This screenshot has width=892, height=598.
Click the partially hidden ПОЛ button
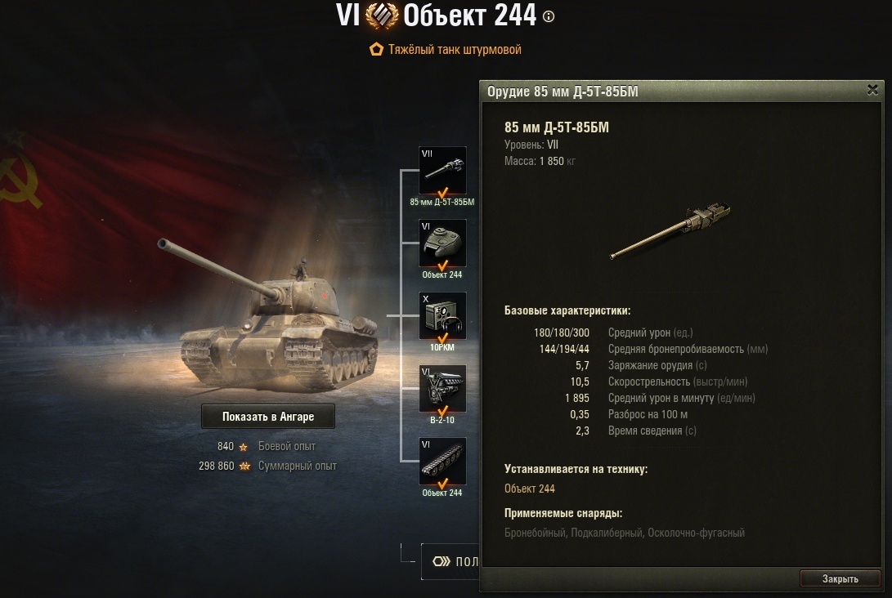(x=450, y=561)
